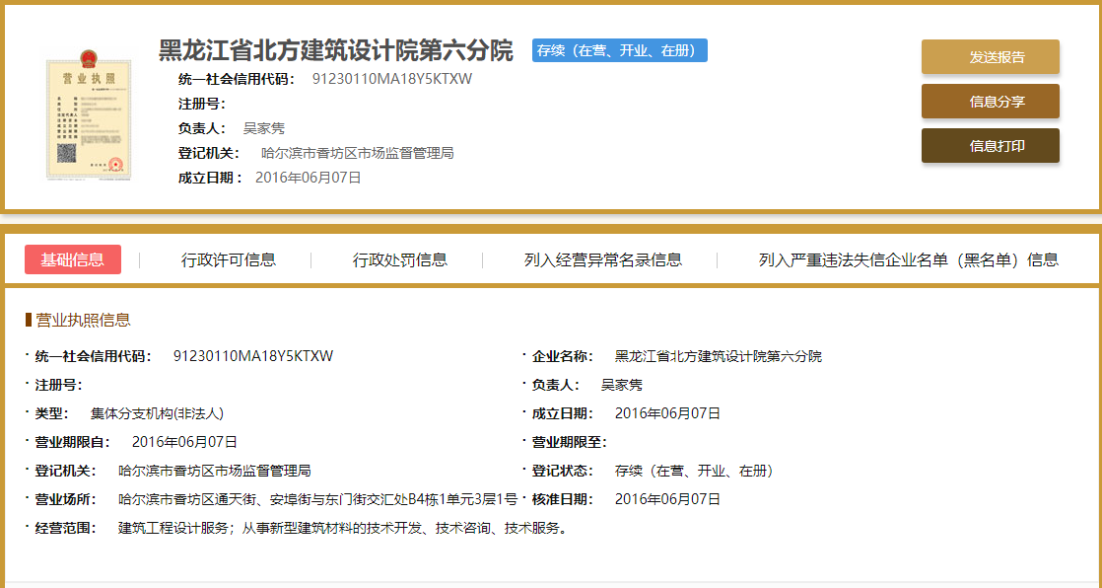This screenshot has width=1102, height=588.
Task: Go to 列入经营异常名录信息 tab
Action: point(603,259)
